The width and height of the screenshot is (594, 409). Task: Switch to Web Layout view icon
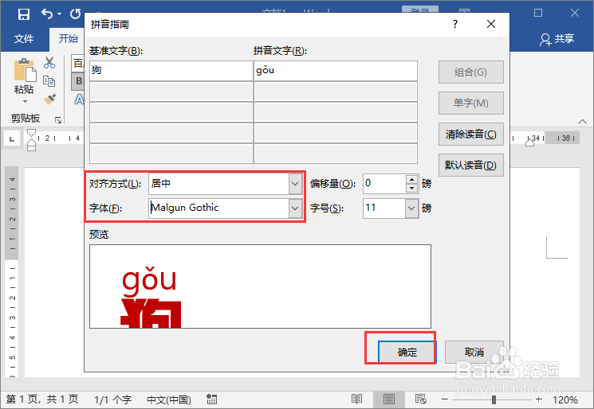coord(420,399)
